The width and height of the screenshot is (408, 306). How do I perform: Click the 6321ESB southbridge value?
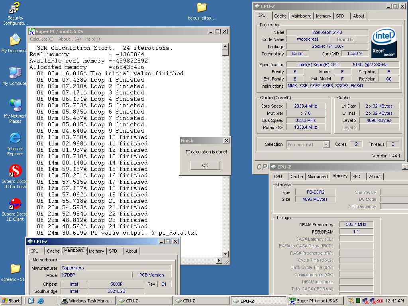[x=117, y=291]
